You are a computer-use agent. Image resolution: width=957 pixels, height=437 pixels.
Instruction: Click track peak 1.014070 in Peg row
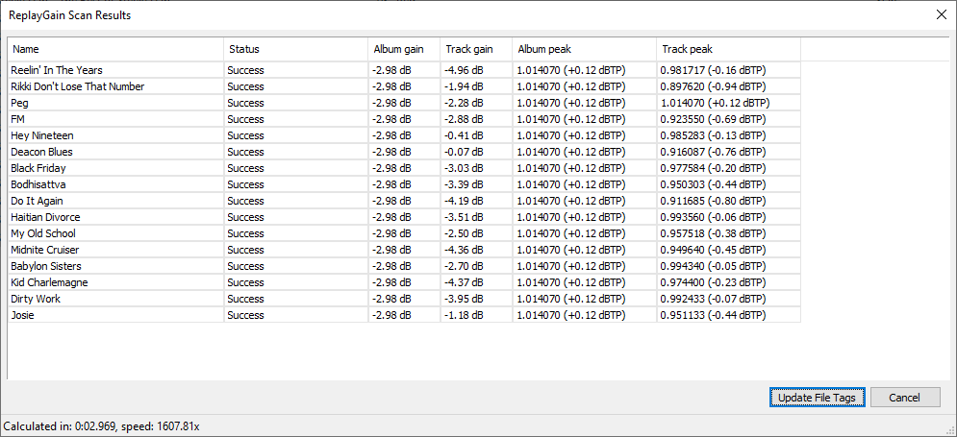pyautogui.click(x=716, y=103)
